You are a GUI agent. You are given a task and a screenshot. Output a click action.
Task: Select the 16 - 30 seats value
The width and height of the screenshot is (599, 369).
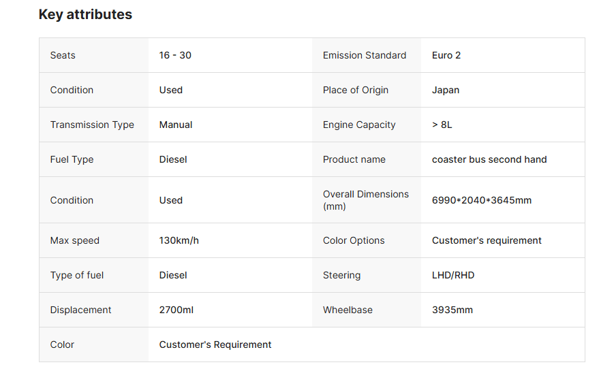coord(175,55)
